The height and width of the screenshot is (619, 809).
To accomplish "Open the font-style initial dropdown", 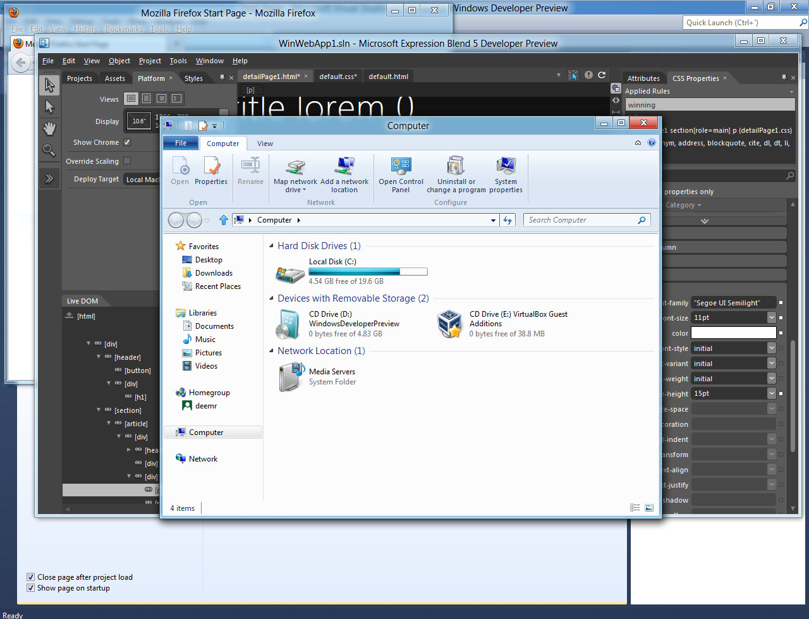I will pyautogui.click(x=771, y=348).
